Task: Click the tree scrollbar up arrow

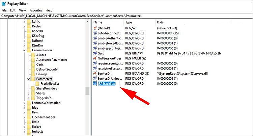Action: click(87, 22)
